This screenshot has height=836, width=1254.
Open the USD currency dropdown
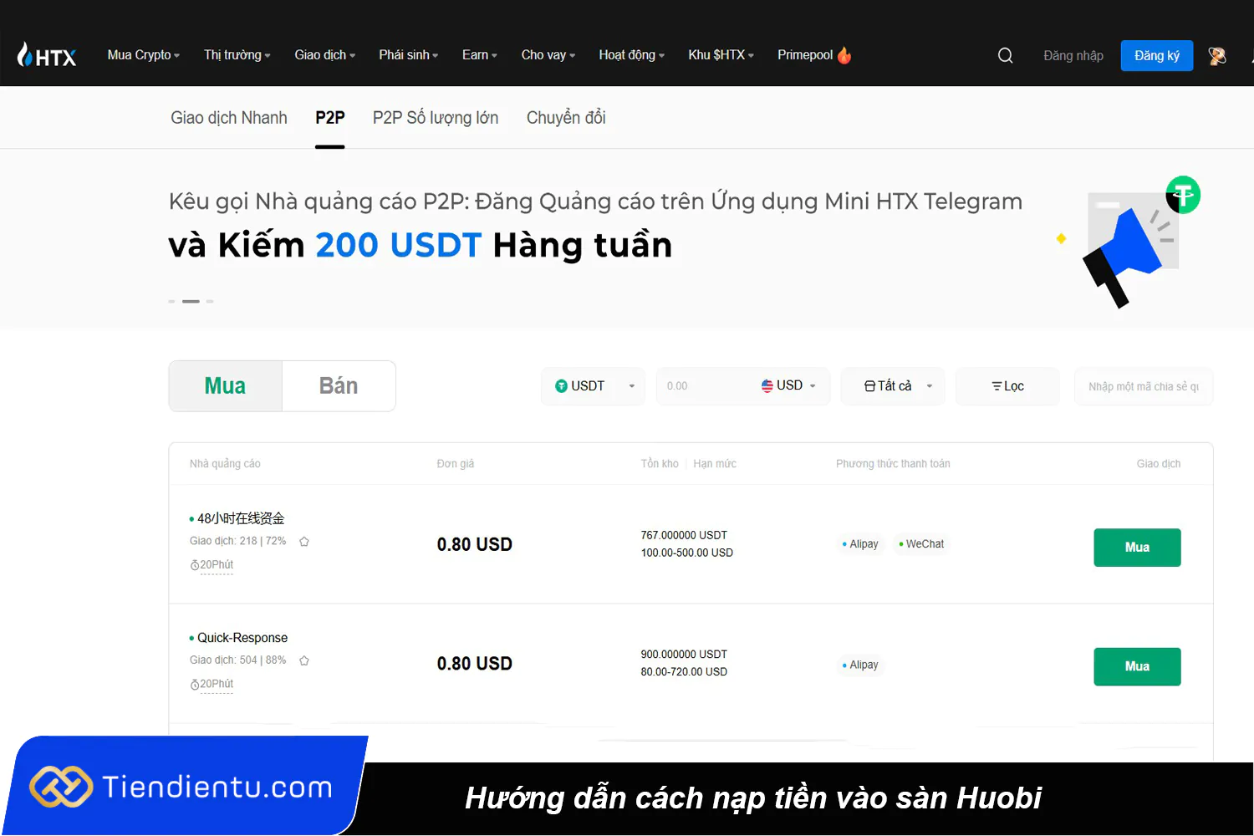coord(788,385)
